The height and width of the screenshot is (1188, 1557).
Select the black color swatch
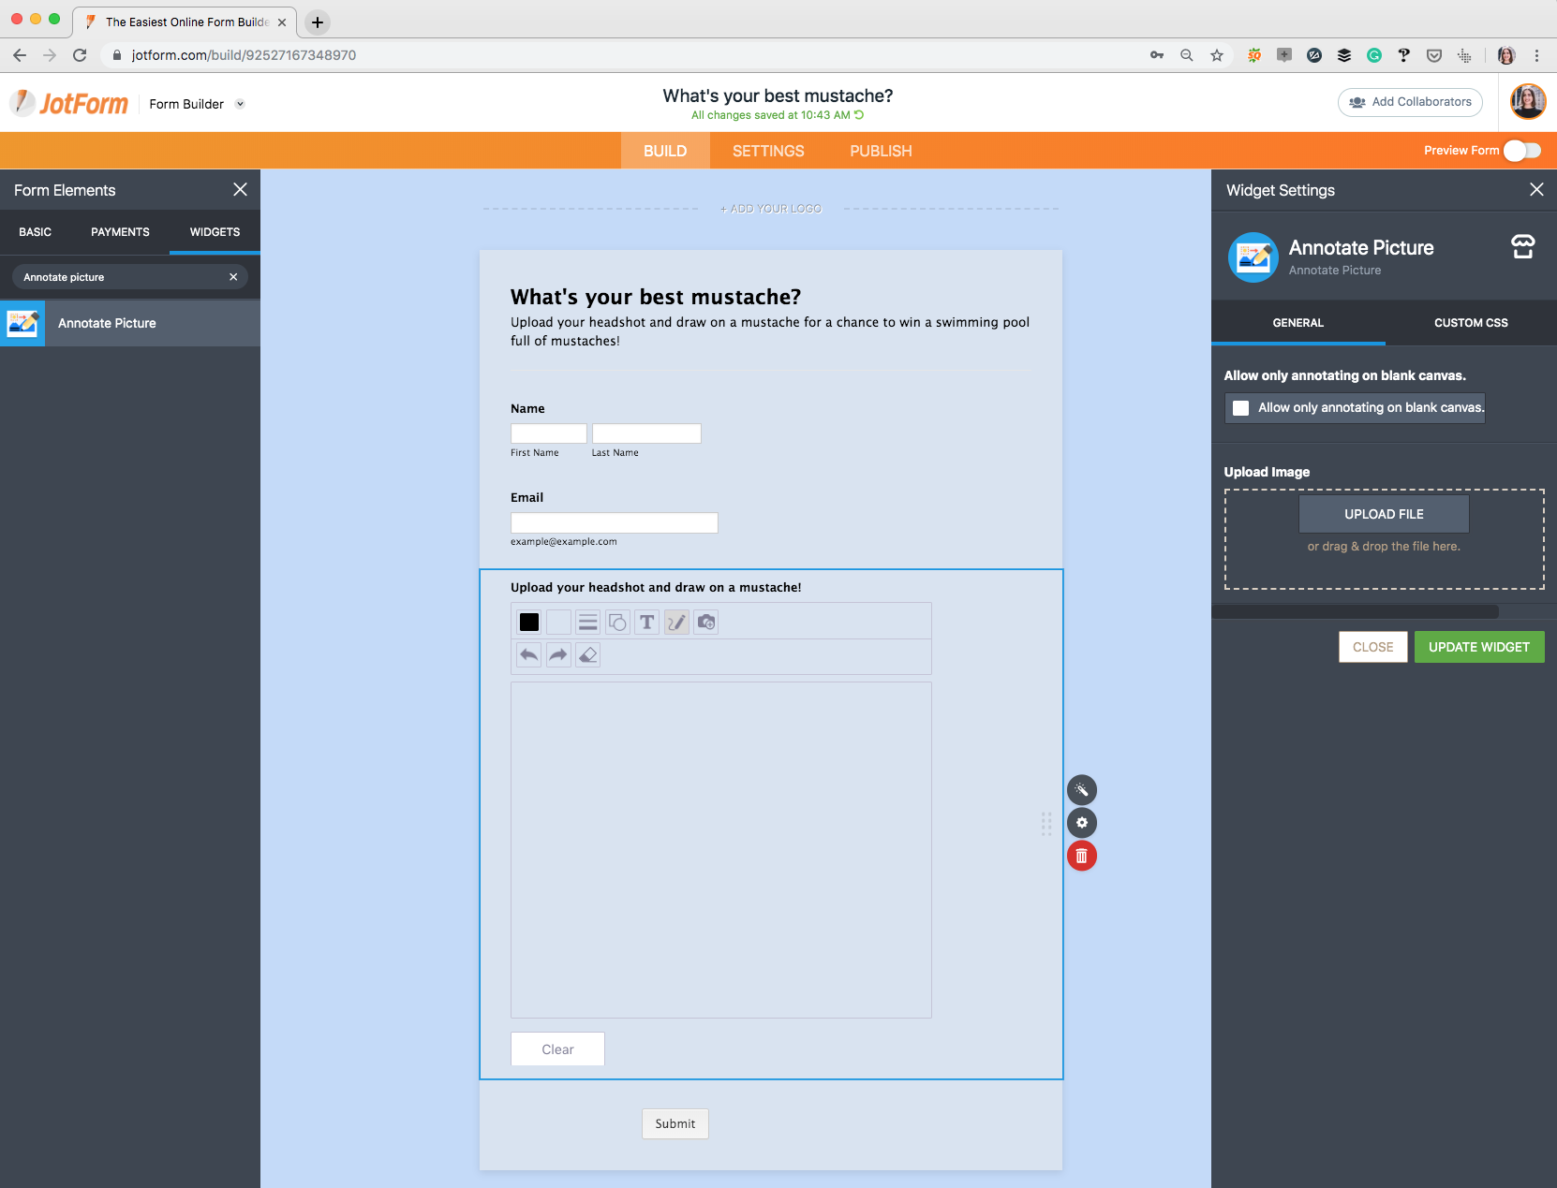point(530,622)
